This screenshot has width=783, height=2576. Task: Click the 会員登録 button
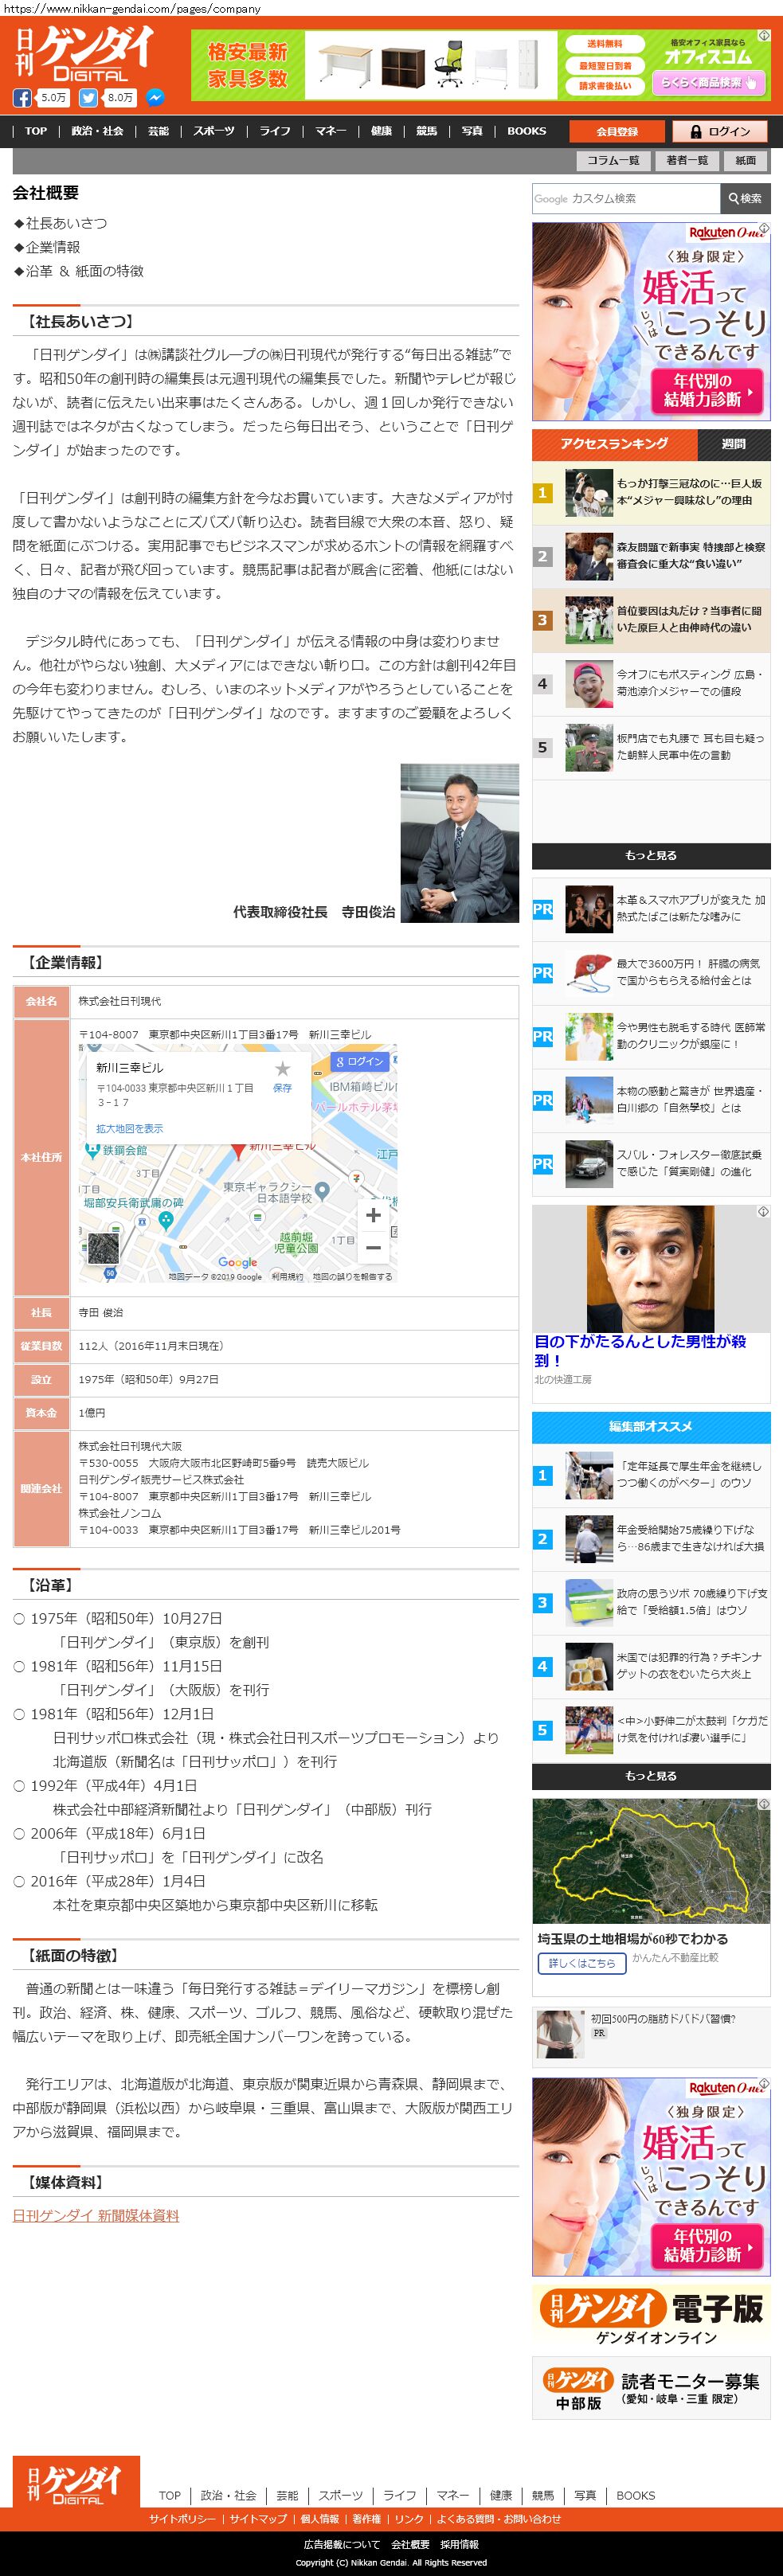pyautogui.click(x=617, y=131)
